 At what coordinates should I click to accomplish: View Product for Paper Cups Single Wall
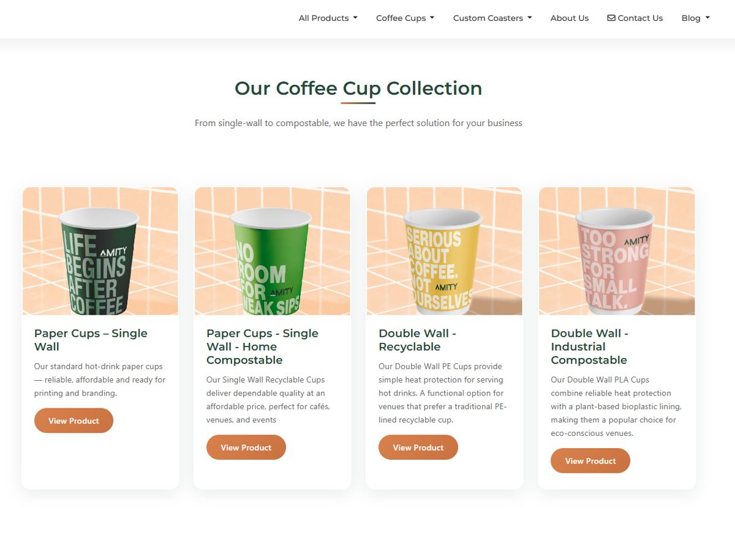click(73, 421)
